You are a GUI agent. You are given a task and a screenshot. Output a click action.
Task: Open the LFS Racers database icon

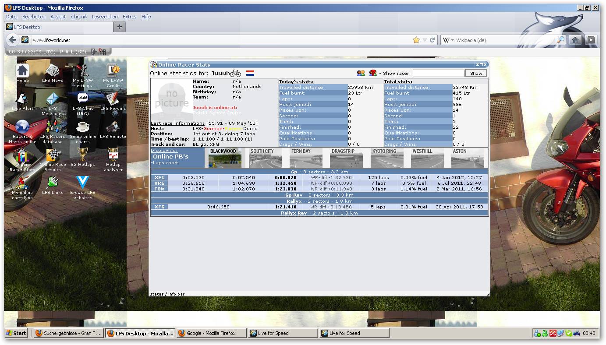(53, 127)
